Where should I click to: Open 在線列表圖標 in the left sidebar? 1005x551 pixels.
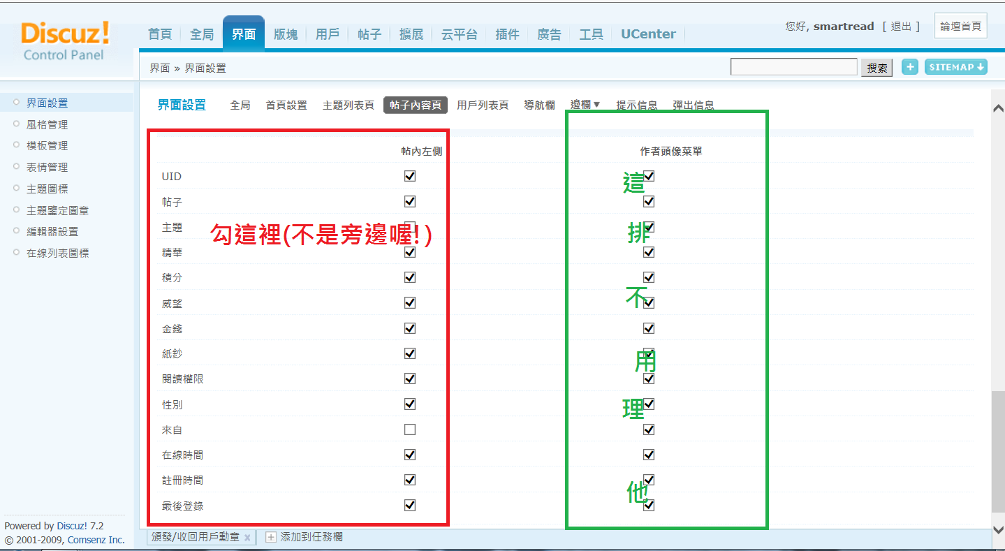(x=58, y=253)
